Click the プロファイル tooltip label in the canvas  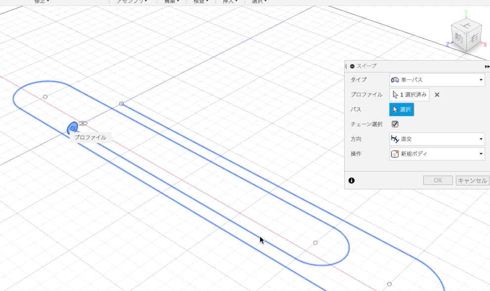(90, 138)
